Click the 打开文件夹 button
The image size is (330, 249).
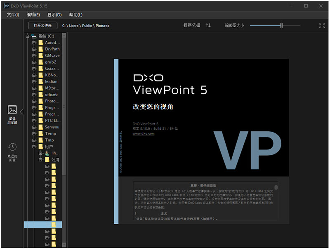43,26
